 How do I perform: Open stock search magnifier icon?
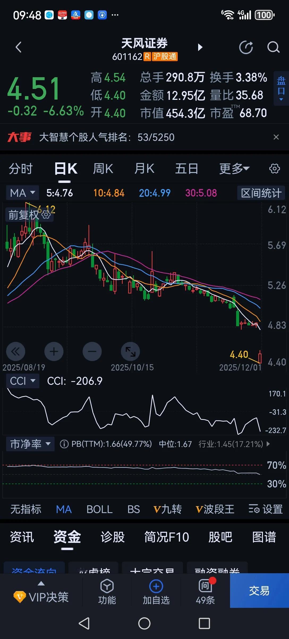tap(273, 47)
